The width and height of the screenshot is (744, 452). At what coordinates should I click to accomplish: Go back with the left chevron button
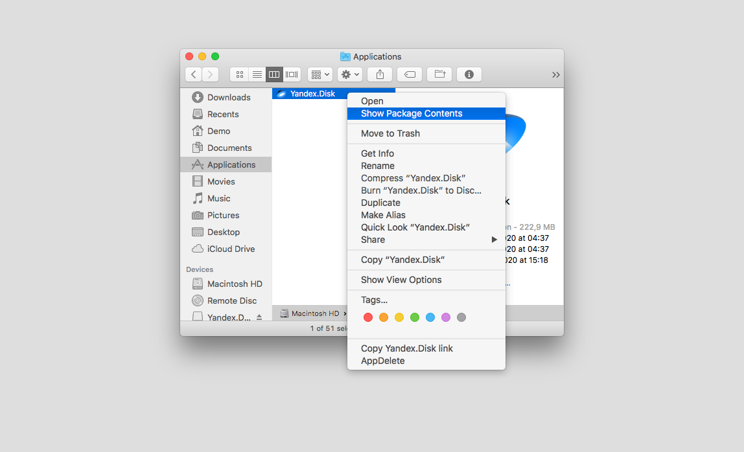click(x=194, y=74)
